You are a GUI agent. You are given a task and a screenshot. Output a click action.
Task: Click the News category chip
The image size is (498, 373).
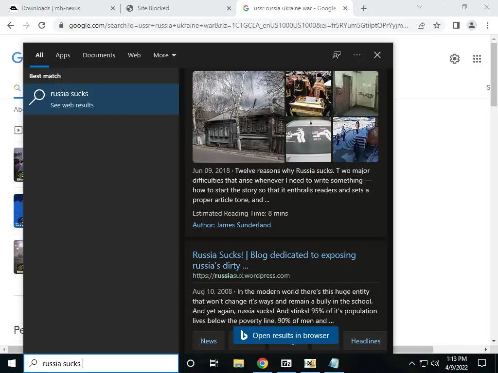(x=208, y=341)
